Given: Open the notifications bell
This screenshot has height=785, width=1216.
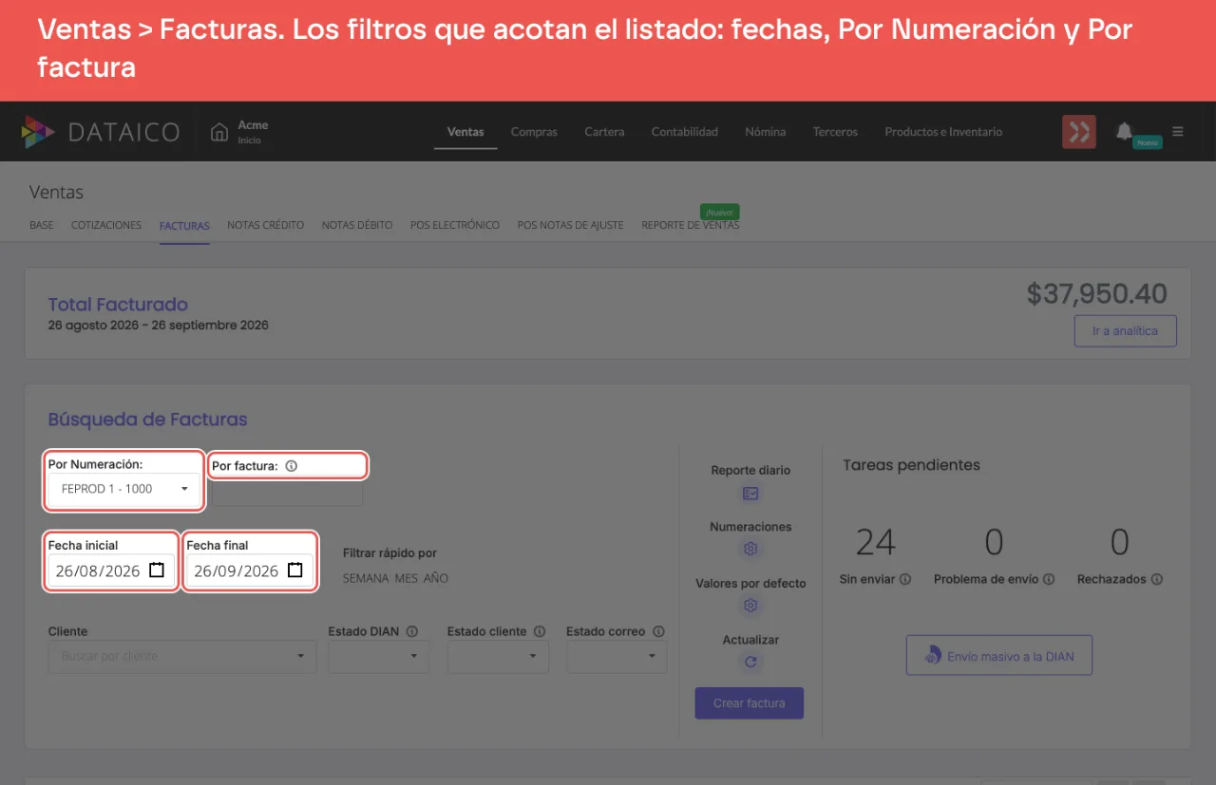Looking at the screenshot, I should tap(1124, 131).
